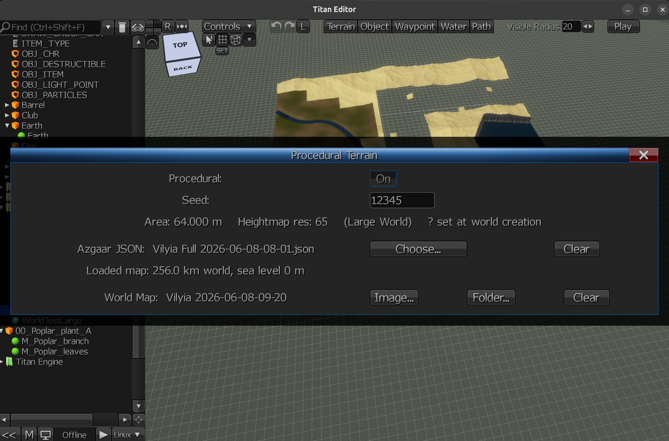Clear the Azgaar JSON file
This screenshot has height=441, width=669.
pos(576,249)
